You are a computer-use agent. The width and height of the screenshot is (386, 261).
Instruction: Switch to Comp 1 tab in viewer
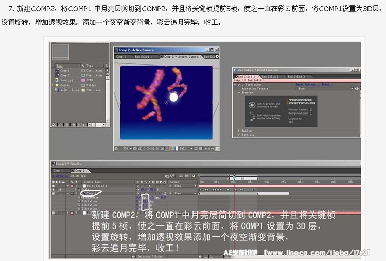[121, 57]
